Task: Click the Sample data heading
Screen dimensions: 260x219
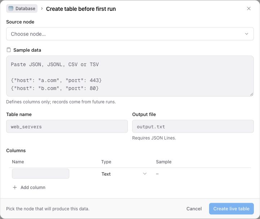Action: [x=27, y=50]
